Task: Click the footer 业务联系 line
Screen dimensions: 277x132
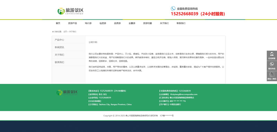Action: [x=97, y=94]
